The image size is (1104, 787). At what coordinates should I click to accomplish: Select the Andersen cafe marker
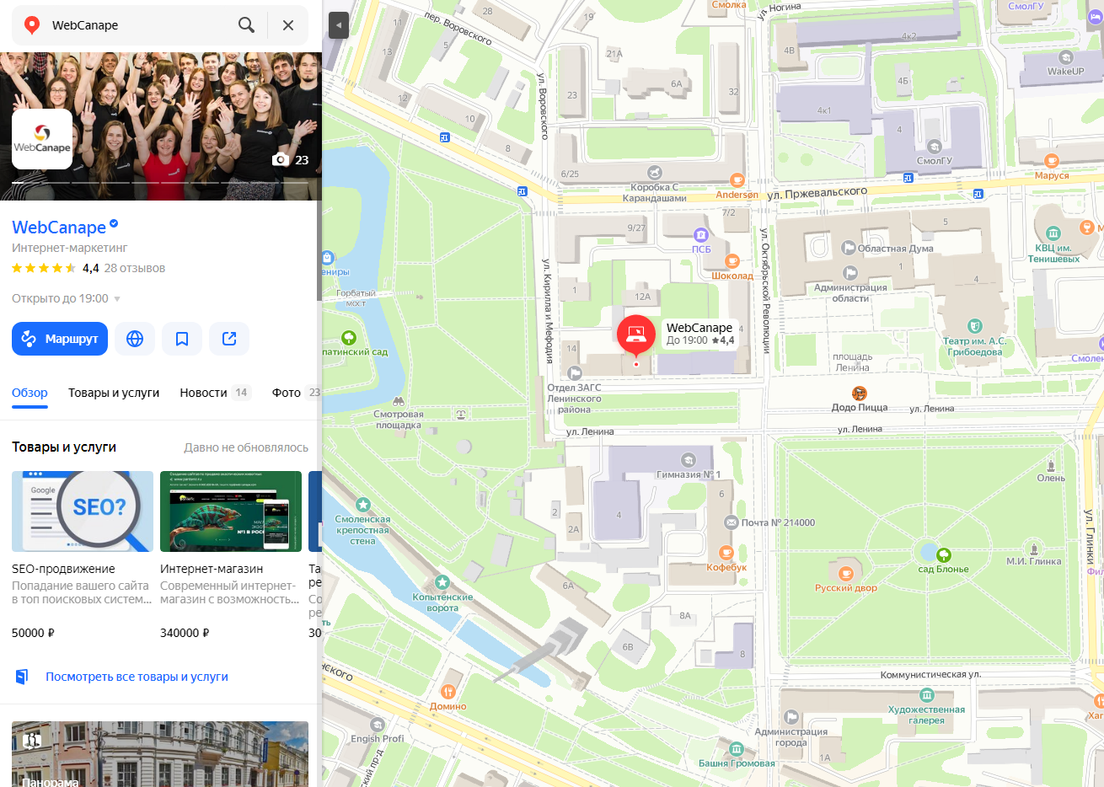[x=737, y=180]
